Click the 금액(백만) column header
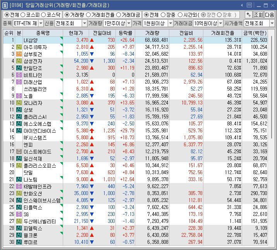Screen dimensions: 277x250 point(255,33)
